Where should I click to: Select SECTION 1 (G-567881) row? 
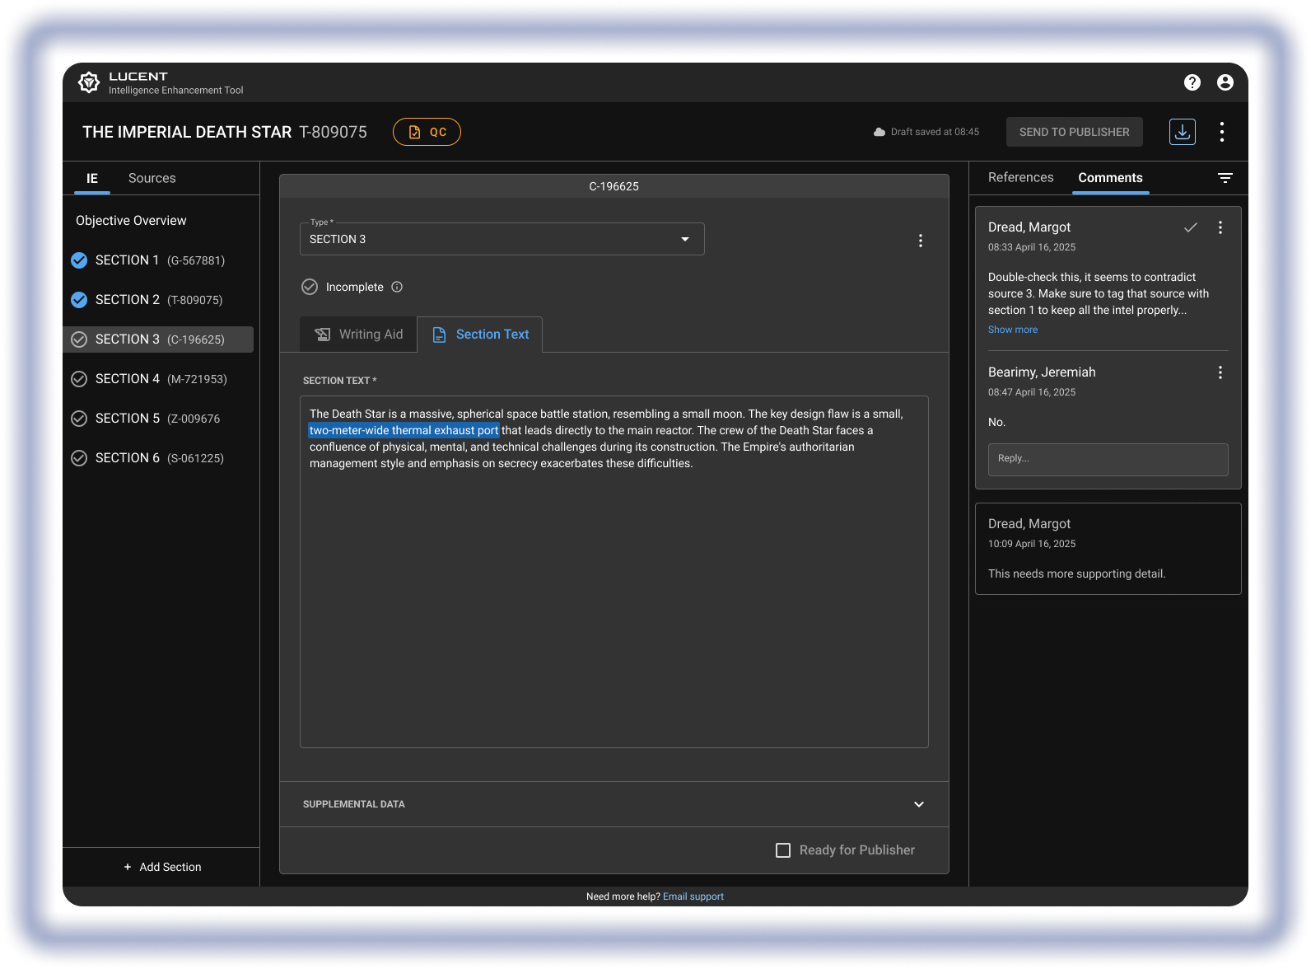(158, 260)
